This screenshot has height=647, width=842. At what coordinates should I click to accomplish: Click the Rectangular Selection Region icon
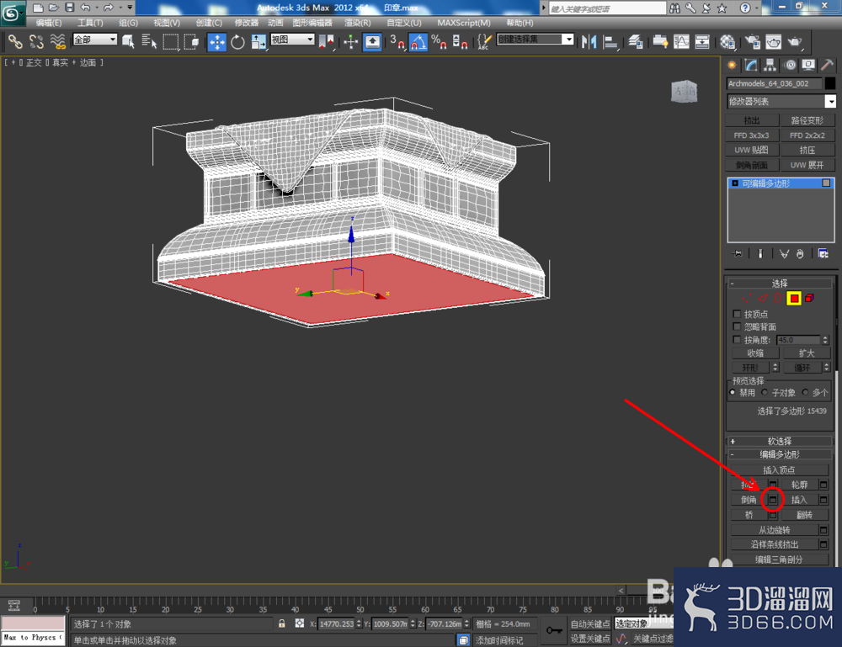tap(170, 42)
